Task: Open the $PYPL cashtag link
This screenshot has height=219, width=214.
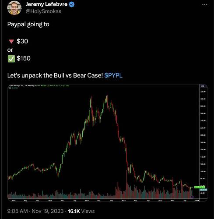Action: tap(113, 75)
